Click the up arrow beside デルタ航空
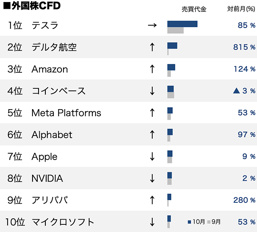The height and width of the screenshot is (232, 257). click(152, 47)
